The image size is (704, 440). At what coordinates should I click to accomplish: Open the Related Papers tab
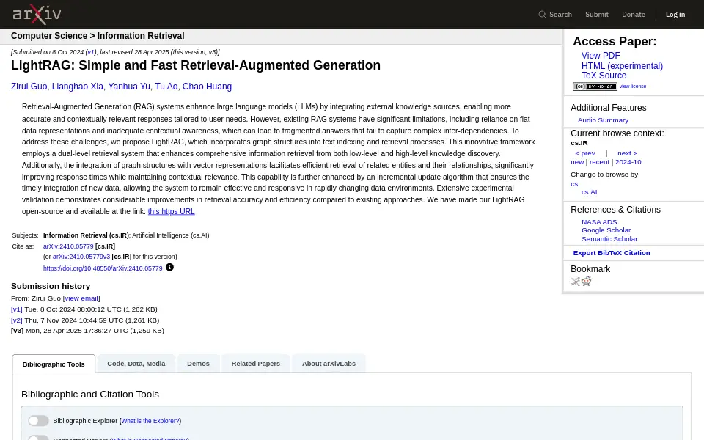(255, 364)
